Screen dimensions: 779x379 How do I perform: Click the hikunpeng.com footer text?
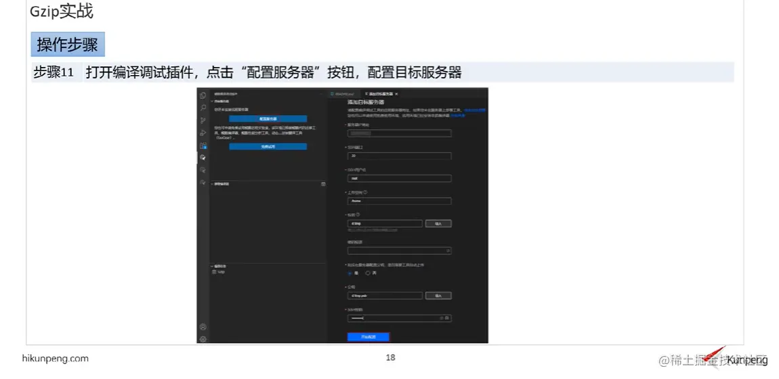[56, 358]
